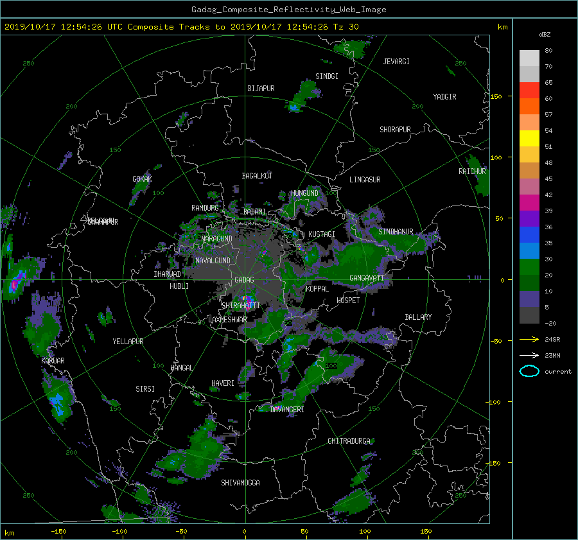Click the SHIRAHATTI city label
Viewport: 578px width, 540px height.
tap(241, 306)
